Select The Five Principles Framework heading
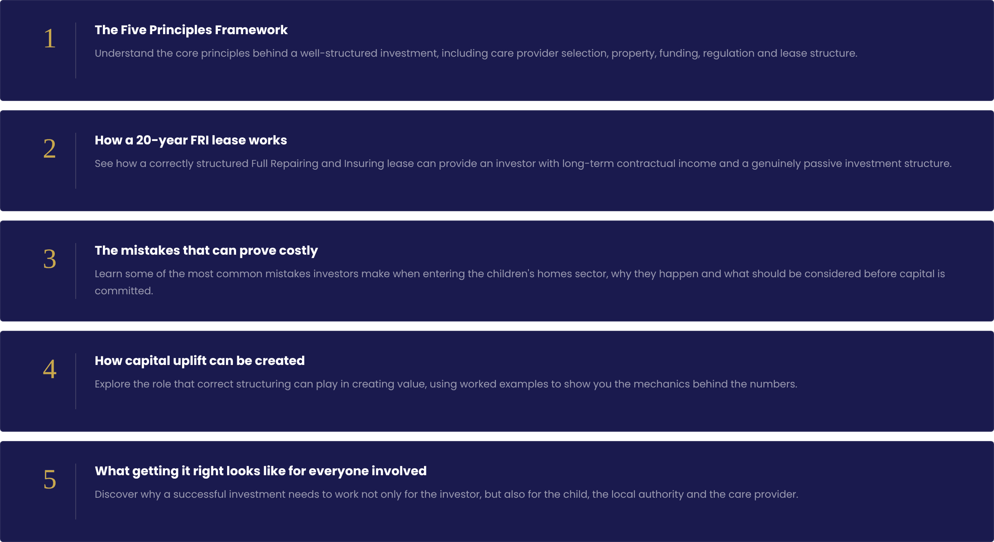Viewport: 994px width, 542px height. click(x=191, y=30)
